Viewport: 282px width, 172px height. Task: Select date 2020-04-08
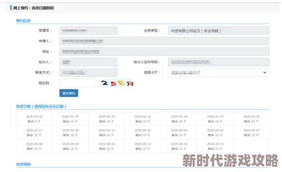point(34,146)
